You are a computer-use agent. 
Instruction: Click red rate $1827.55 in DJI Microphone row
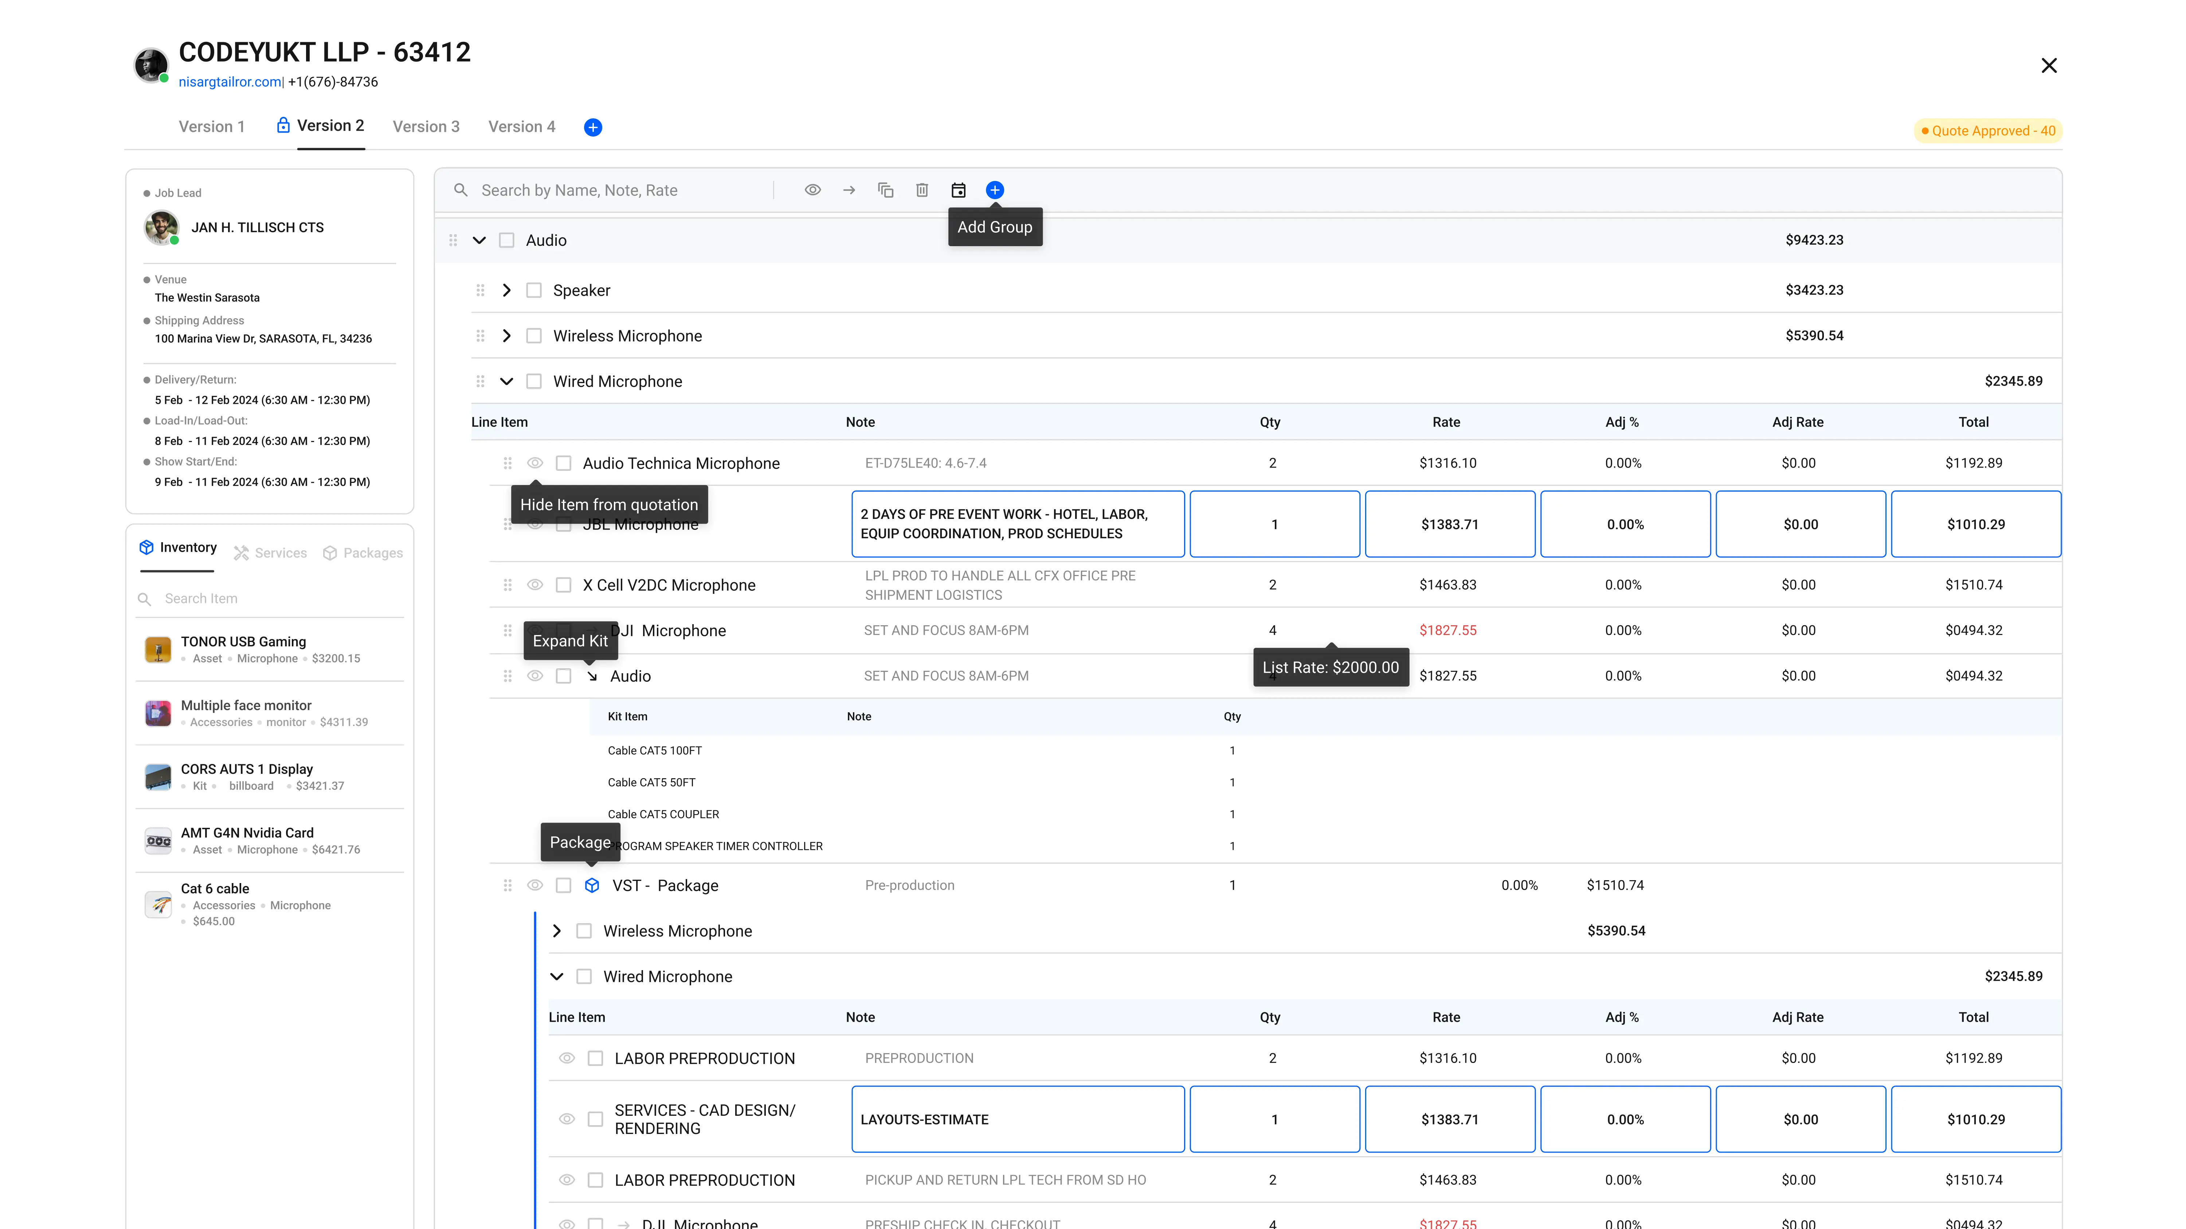click(x=1448, y=630)
